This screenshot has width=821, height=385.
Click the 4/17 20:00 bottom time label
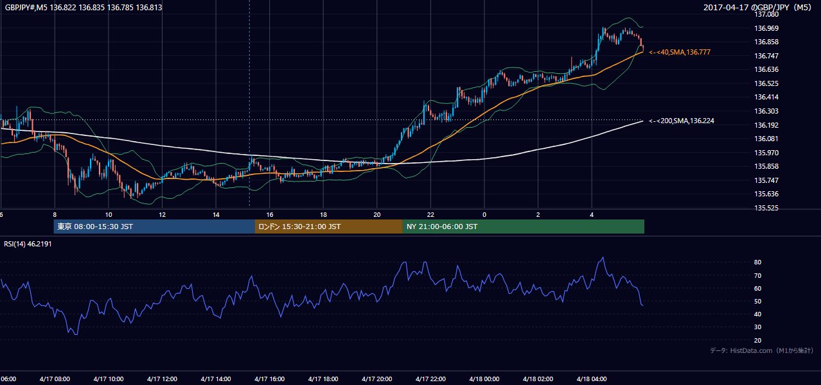(x=377, y=379)
